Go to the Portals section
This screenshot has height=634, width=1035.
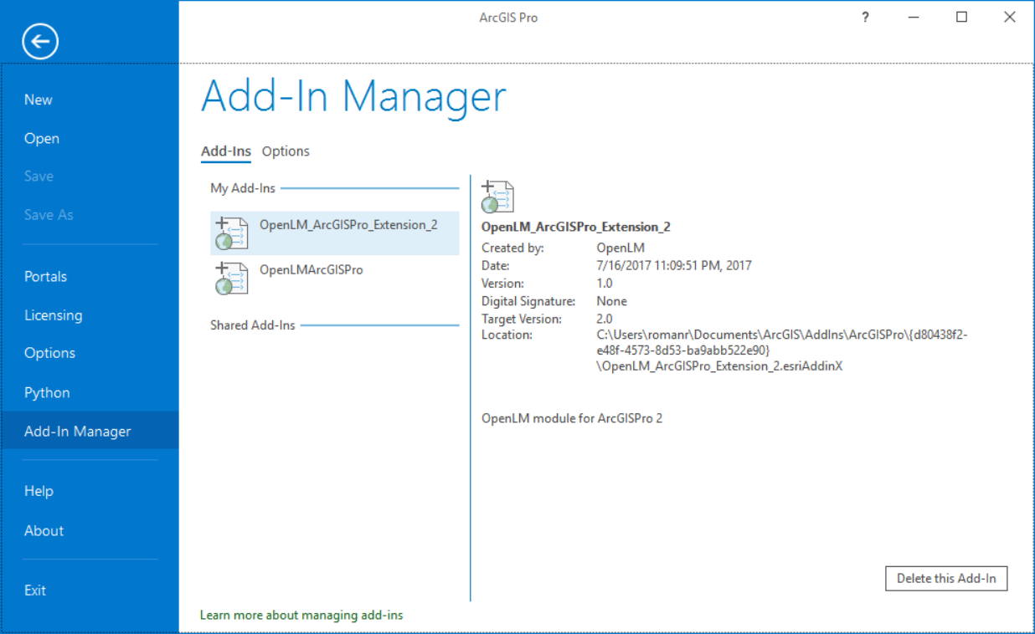(x=46, y=276)
